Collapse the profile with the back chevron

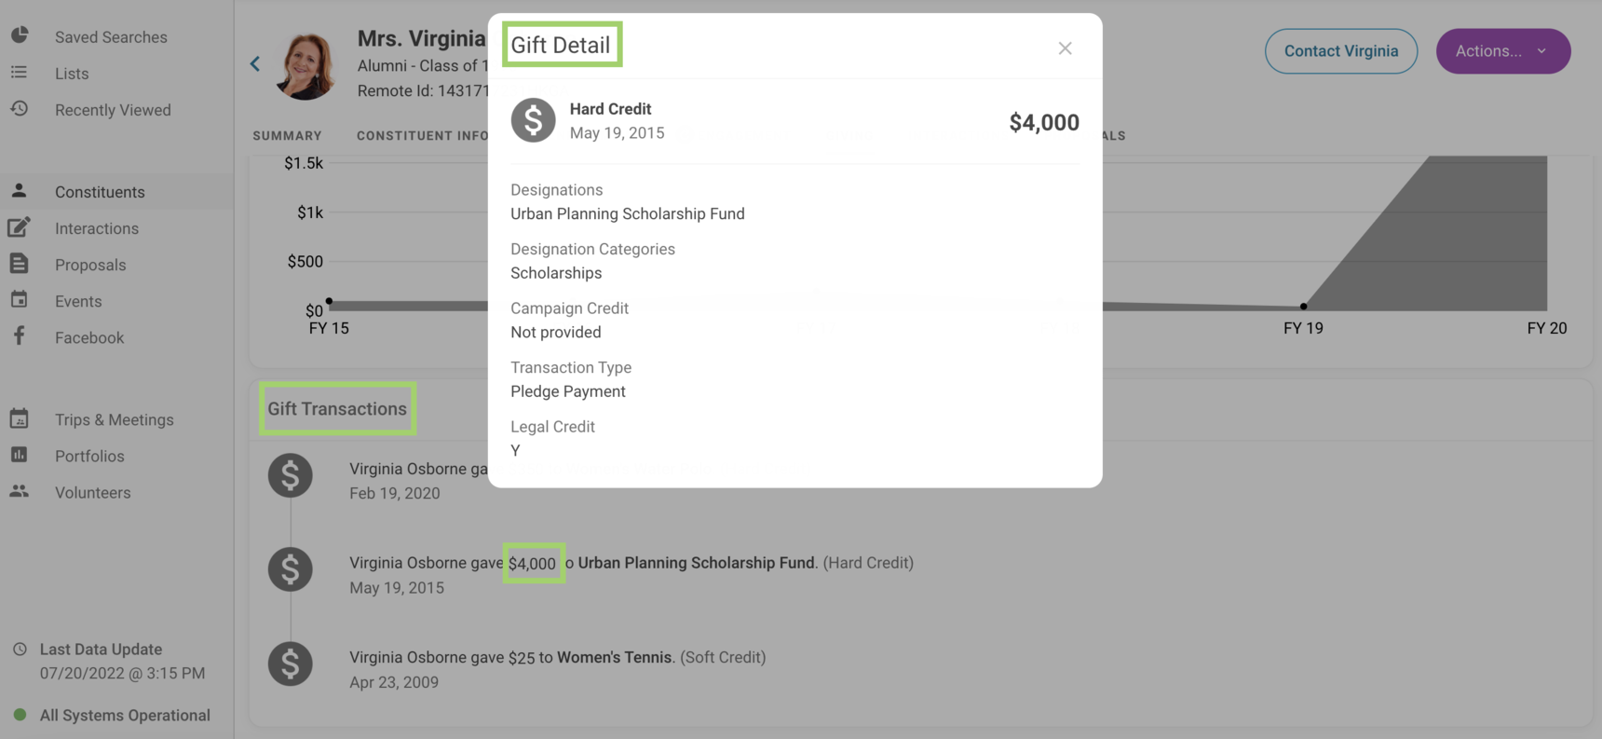(x=254, y=63)
